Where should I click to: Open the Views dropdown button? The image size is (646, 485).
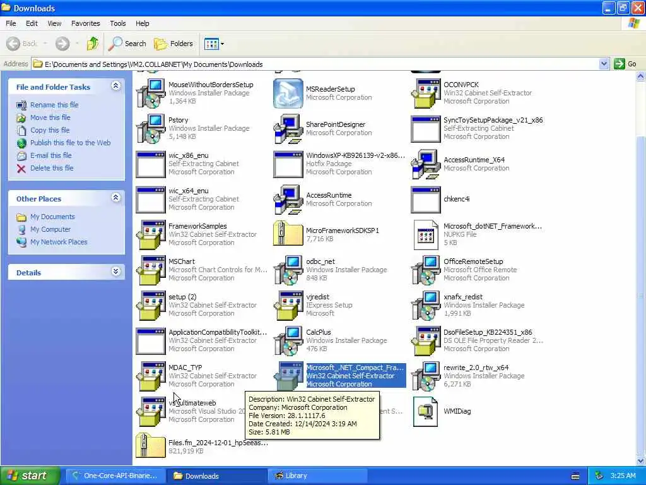[214, 44]
